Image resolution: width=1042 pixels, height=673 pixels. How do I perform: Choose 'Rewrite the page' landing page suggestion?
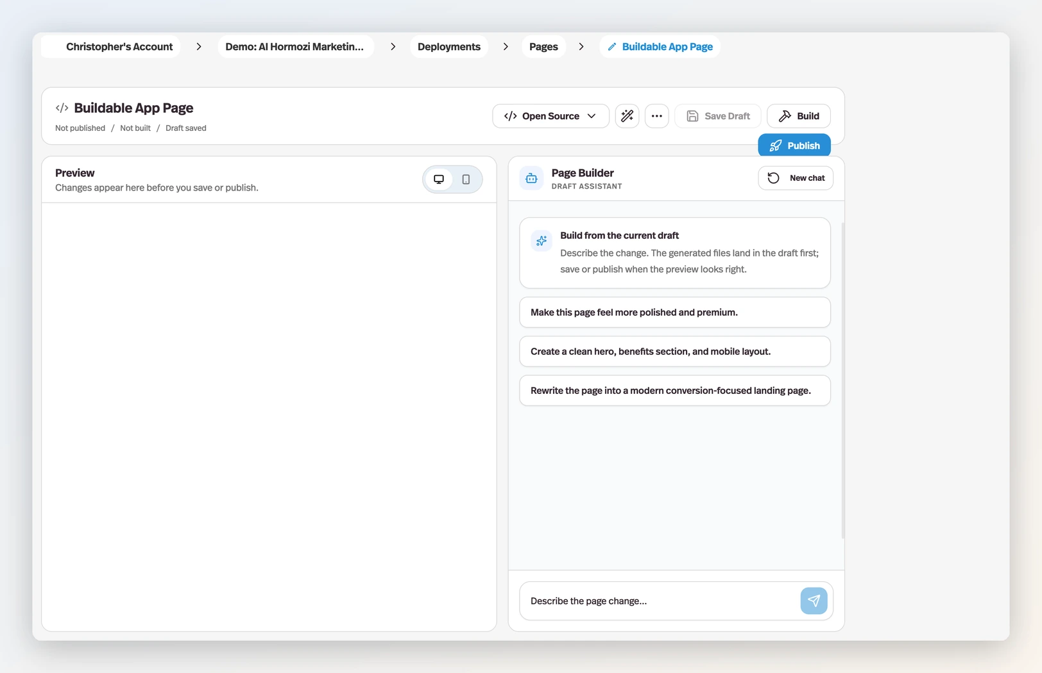[x=675, y=391]
